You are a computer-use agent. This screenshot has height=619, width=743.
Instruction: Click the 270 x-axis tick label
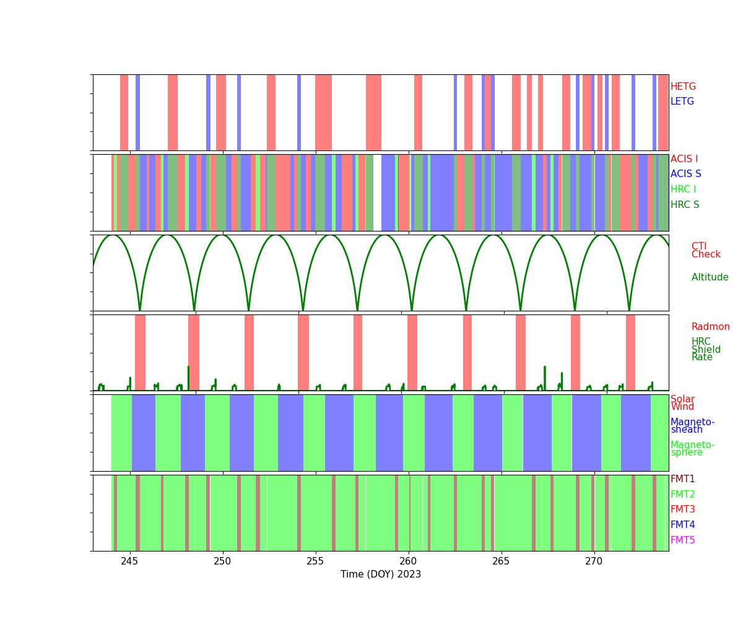click(x=594, y=561)
